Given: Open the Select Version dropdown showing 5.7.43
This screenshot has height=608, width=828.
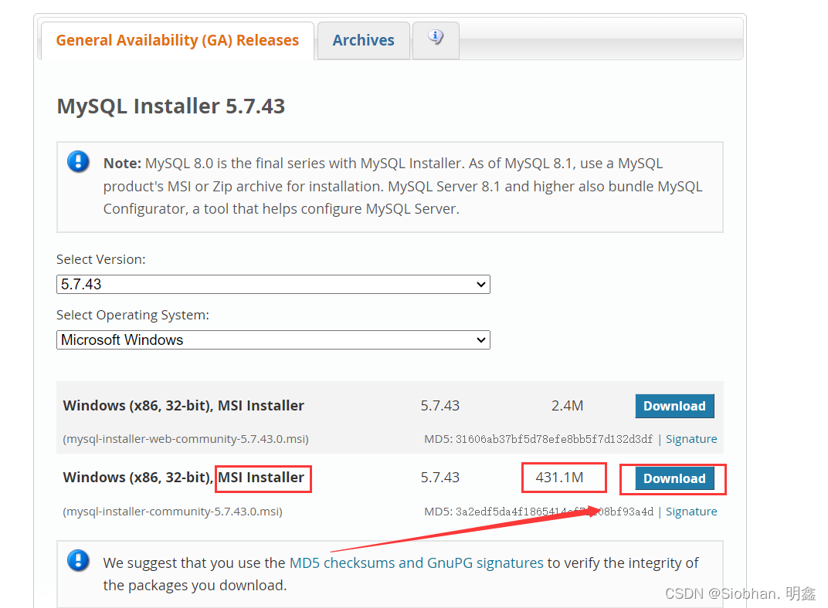Looking at the screenshot, I should [273, 284].
